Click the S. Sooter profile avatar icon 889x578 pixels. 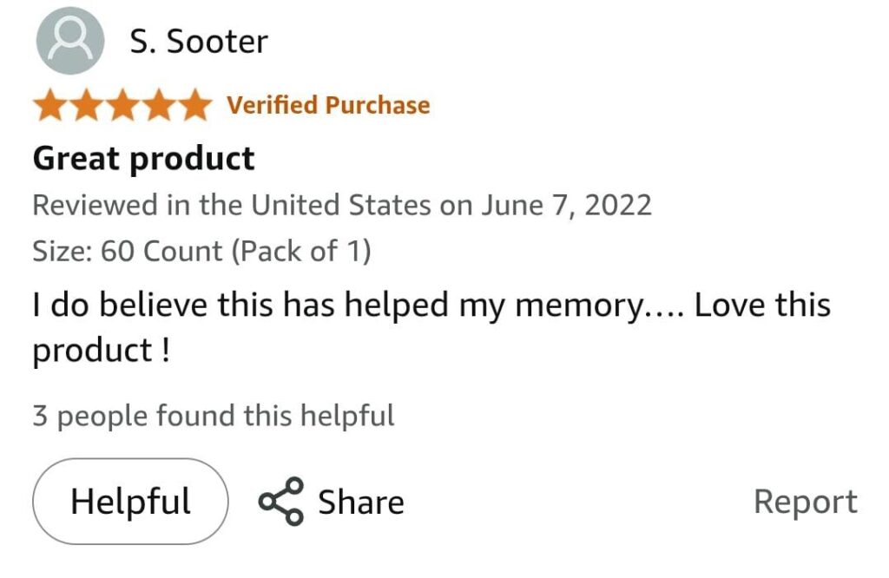click(70, 40)
